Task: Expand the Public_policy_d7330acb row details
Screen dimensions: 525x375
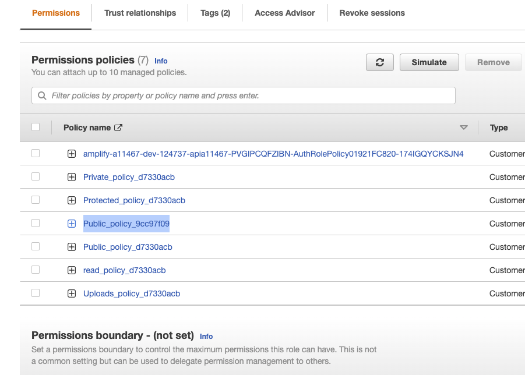Action: (x=72, y=247)
